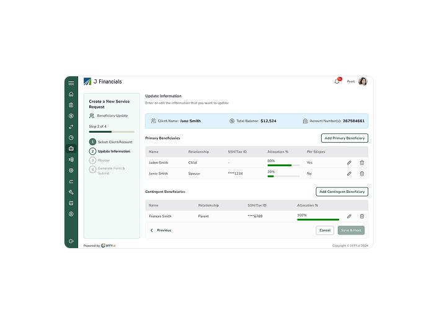Delete Frances Smith contingent beneficiary
This screenshot has width=437, height=325.
tap(362, 216)
